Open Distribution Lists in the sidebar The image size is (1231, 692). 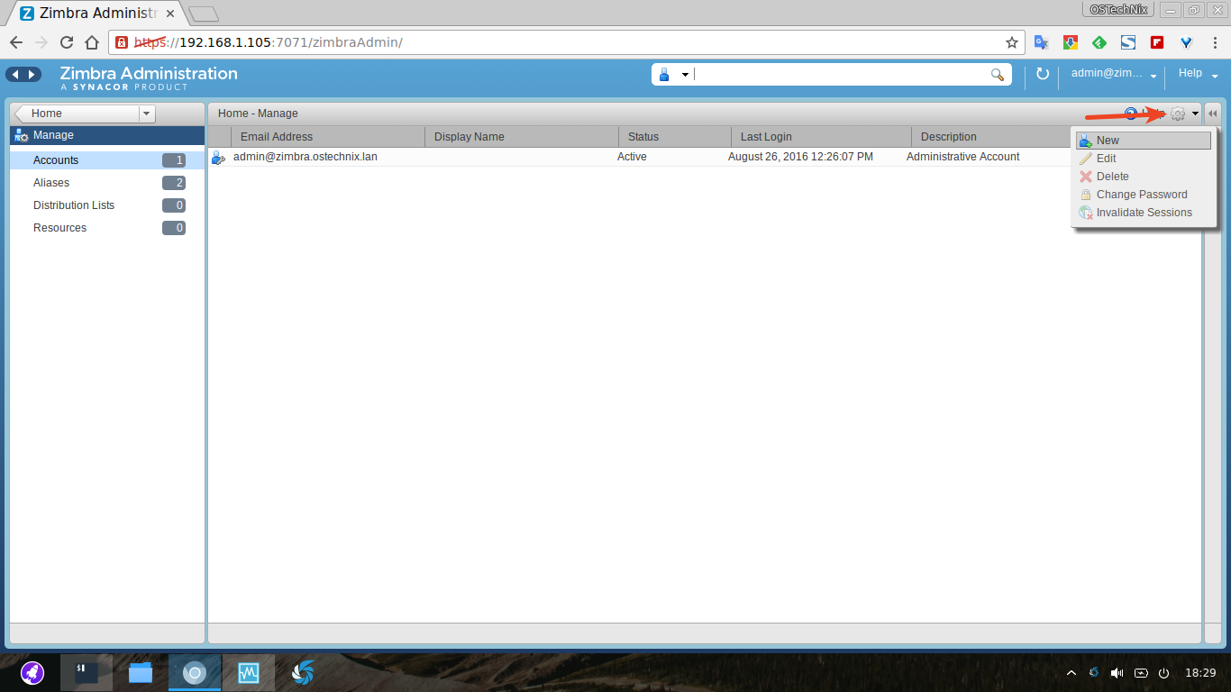pos(107,205)
